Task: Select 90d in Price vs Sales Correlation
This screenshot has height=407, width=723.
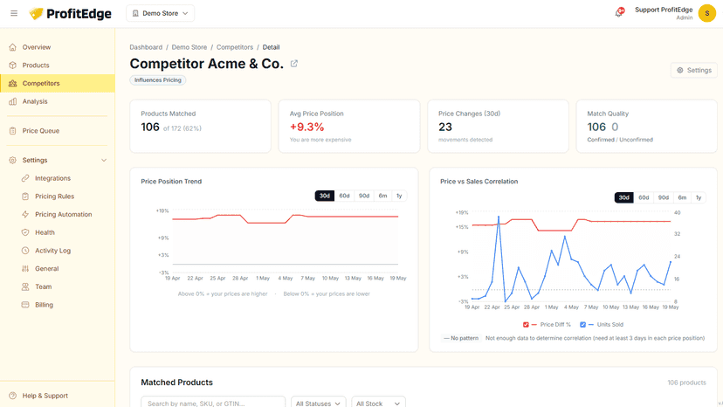Action: click(664, 197)
